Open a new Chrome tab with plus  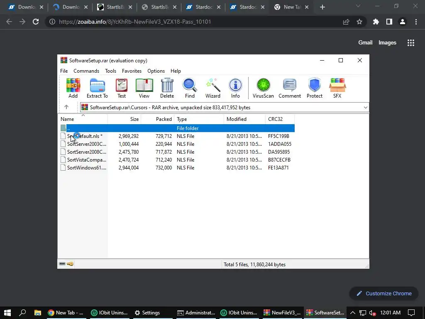tap(322, 7)
